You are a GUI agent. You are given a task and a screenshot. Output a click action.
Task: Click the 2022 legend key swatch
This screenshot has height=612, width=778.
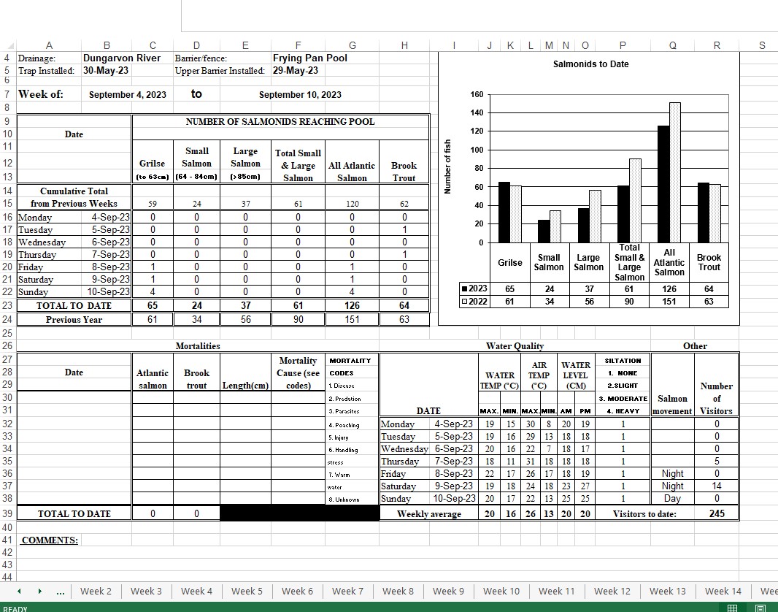464,302
